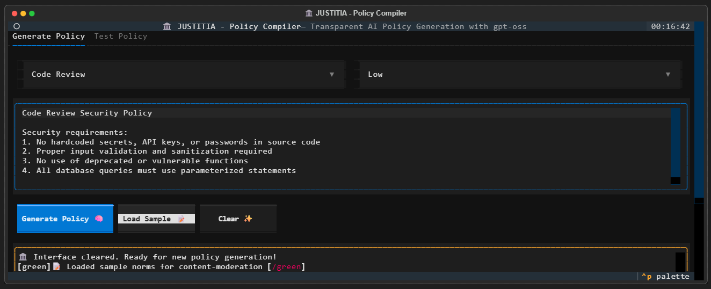Click the sparkles icon on the Clear button

pos(248,219)
